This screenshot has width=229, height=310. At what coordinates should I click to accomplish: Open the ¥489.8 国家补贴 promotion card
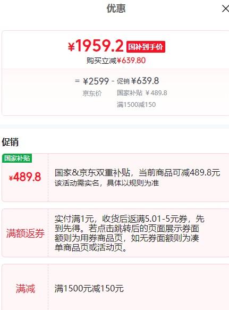tap(115, 178)
